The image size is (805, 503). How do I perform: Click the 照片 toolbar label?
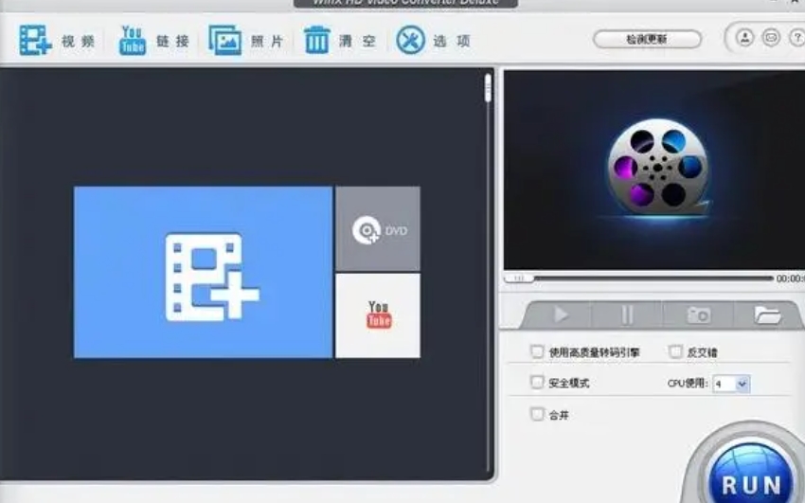tap(267, 41)
